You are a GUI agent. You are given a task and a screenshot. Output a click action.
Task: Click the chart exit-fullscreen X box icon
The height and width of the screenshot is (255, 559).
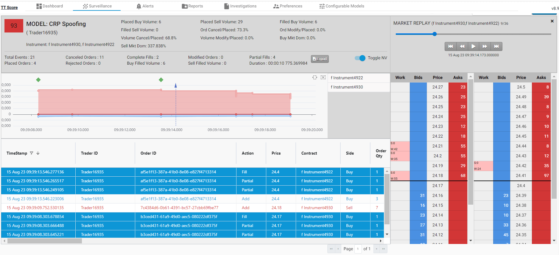(323, 77)
